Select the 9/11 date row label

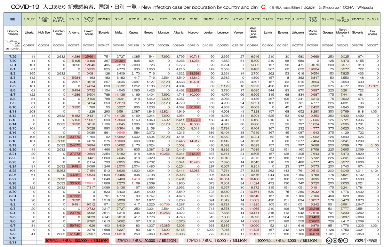click(x=13, y=242)
